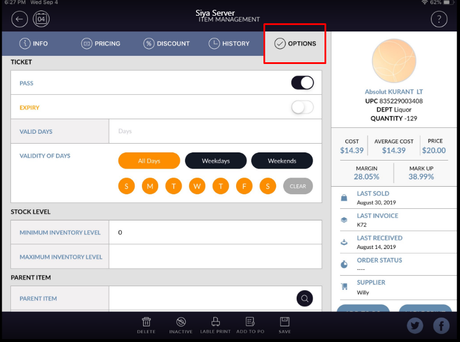Screen dimensions: 460x342
Task: Enable the Expiry toggle switch
Action: 302,108
